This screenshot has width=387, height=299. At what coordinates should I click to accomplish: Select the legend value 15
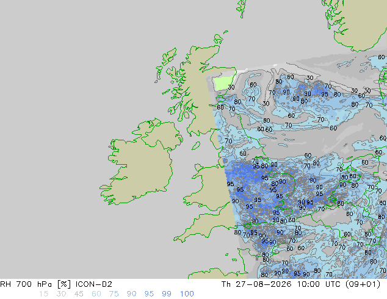43,294
